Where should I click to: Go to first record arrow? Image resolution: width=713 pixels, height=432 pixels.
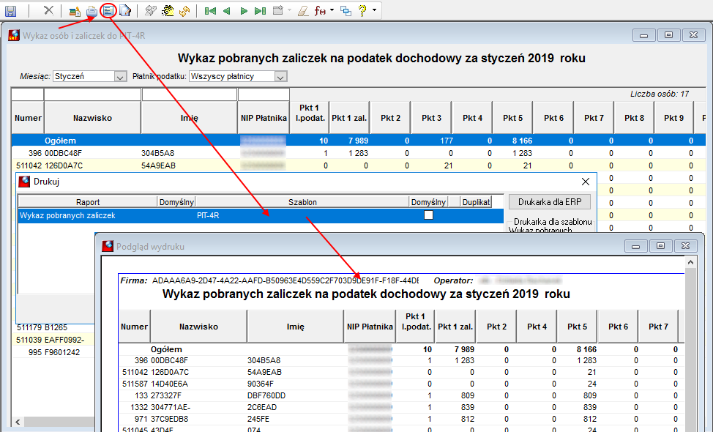coord(210,11)
